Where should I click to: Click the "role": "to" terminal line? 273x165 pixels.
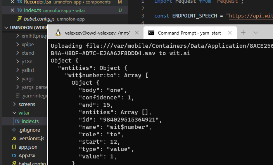pos(101,134)
